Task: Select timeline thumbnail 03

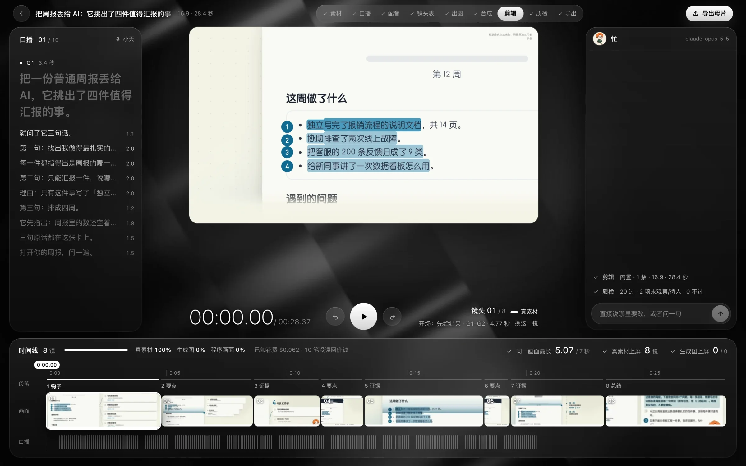Action: (287, 411)
